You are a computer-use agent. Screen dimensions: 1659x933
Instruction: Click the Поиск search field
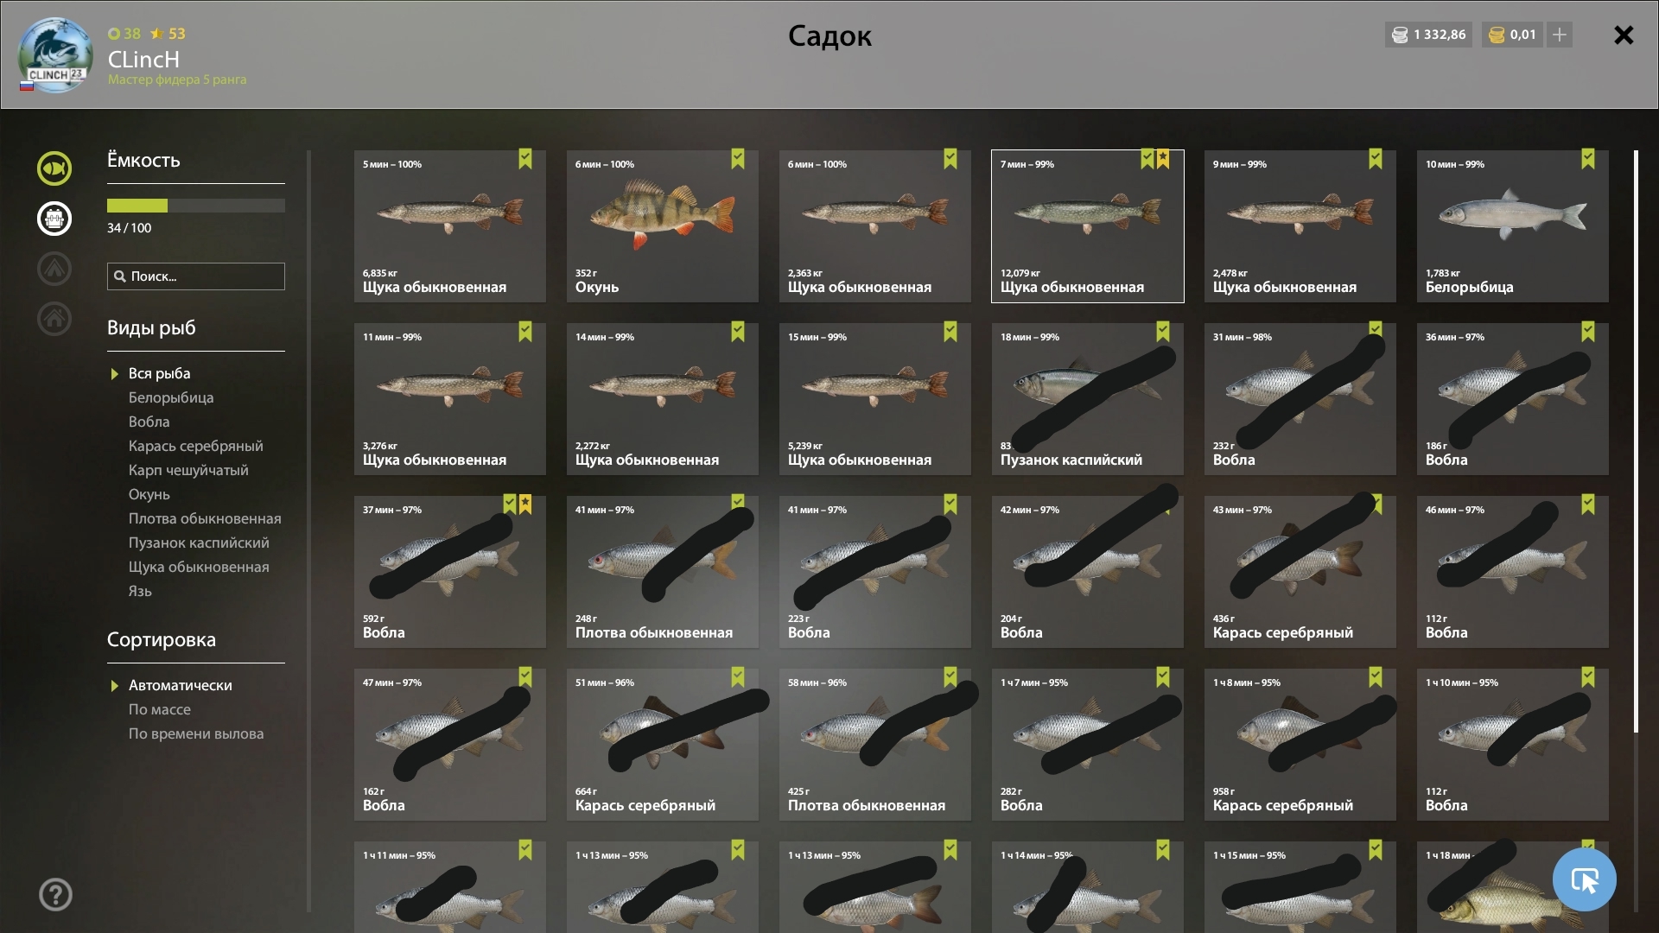tap(196, 276)
